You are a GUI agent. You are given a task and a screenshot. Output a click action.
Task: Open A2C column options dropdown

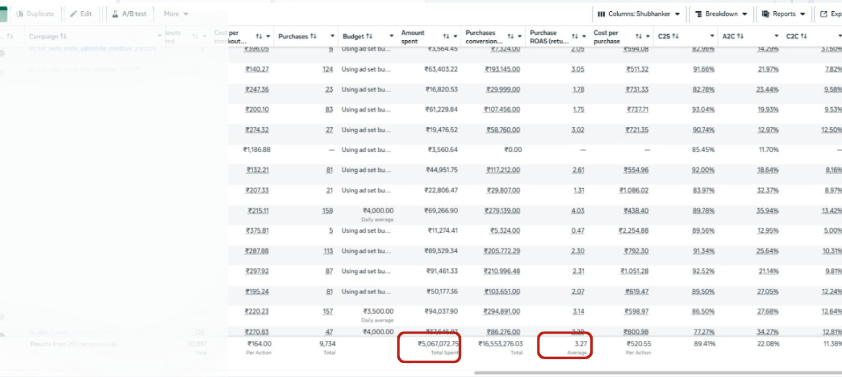point(776,37)
